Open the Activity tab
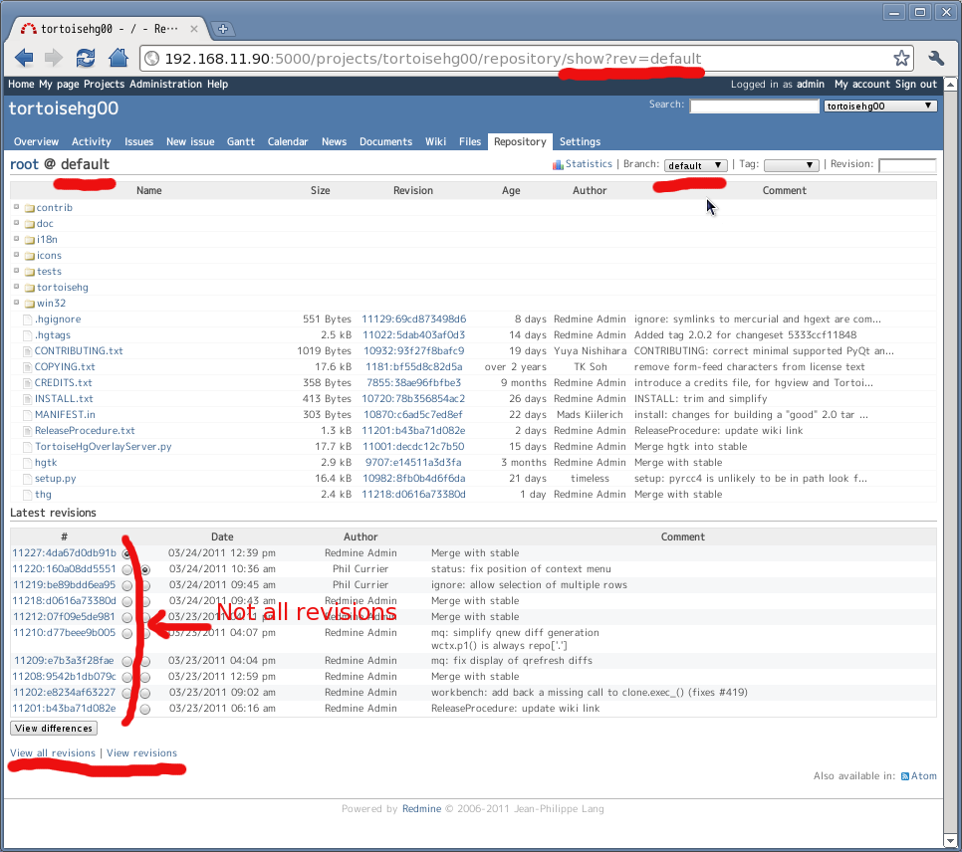Screen dimensions: 962x852 pos(92,141)
